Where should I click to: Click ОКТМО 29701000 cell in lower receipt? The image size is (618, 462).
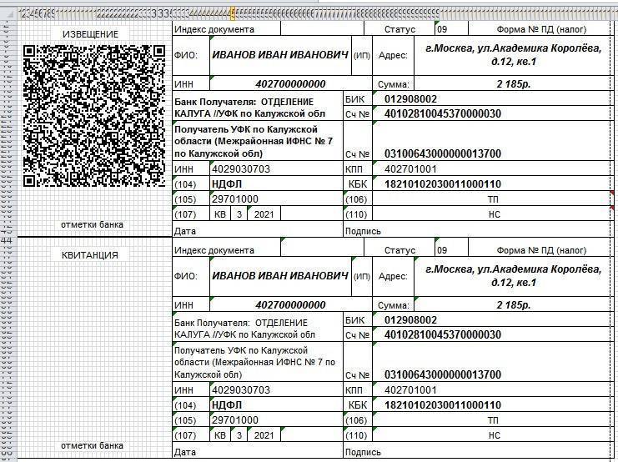coord(235,420)
